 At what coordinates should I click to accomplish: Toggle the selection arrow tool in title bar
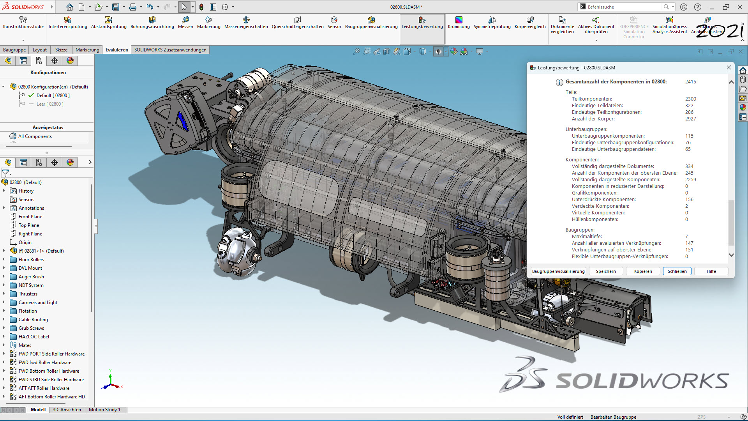(184, 7)
